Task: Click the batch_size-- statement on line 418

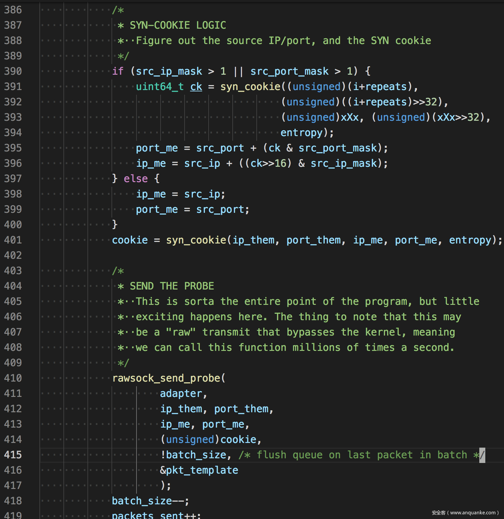Action: tap(150, 501)
